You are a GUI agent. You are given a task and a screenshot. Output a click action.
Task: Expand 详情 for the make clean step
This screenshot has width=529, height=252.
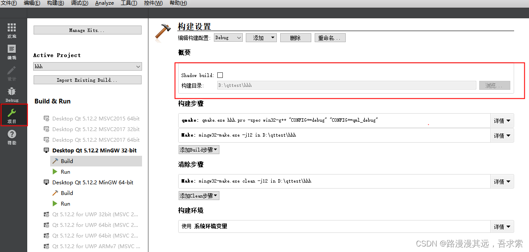[502, 181]
